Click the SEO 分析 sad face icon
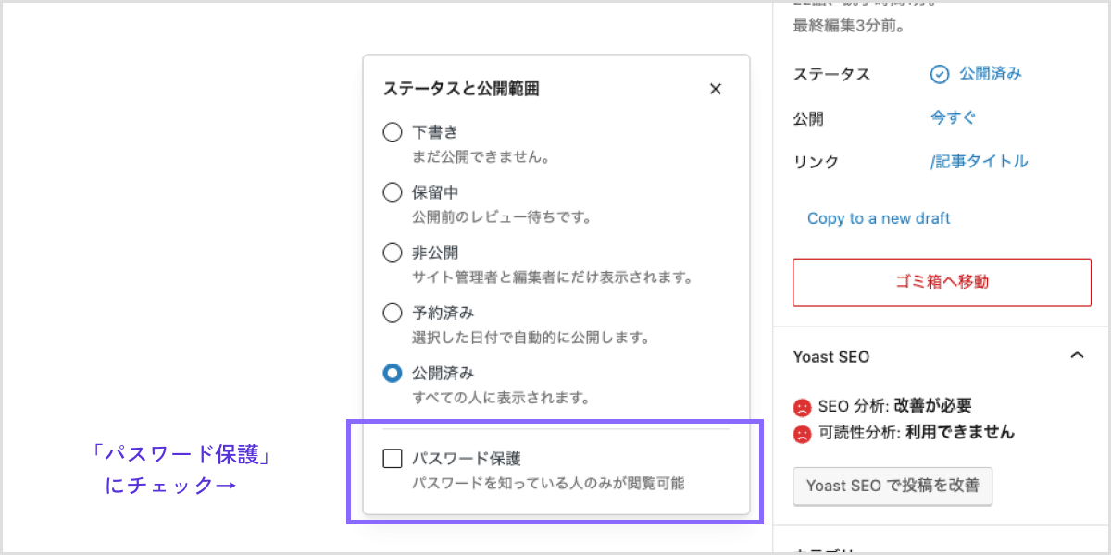1111x555 pixels. (x=802, y=407)
